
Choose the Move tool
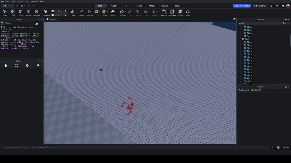(13, 13)
